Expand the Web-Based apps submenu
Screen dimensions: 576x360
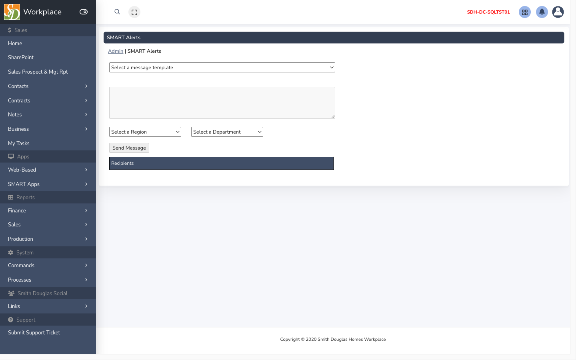(x=48, y=170)
